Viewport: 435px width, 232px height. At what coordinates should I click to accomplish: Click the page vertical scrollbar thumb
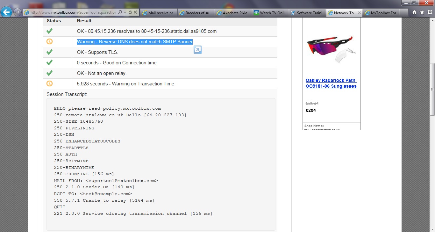tap(432, 89)
